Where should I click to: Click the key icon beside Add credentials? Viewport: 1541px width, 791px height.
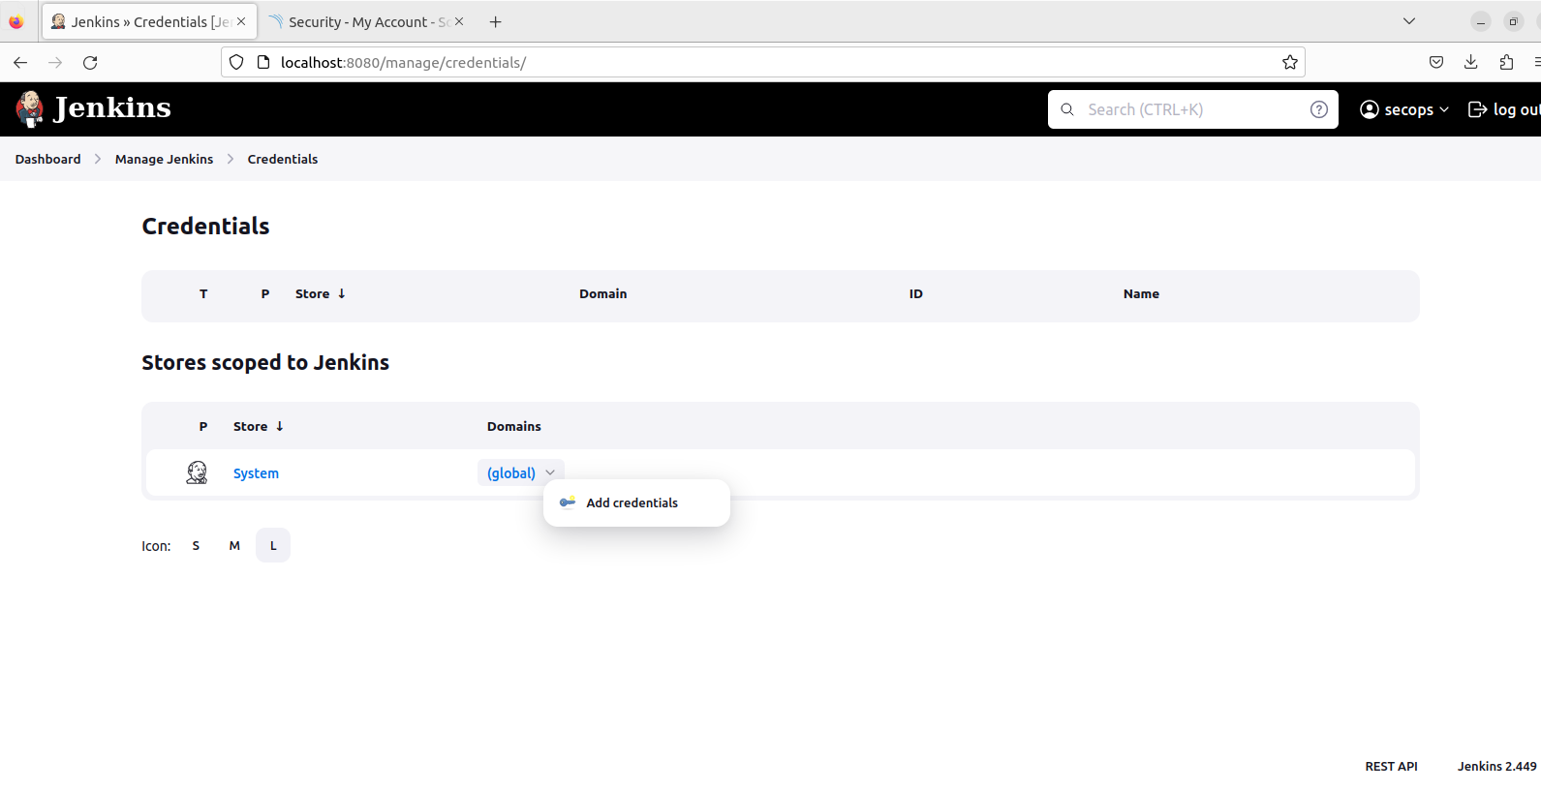click(568, 502)
